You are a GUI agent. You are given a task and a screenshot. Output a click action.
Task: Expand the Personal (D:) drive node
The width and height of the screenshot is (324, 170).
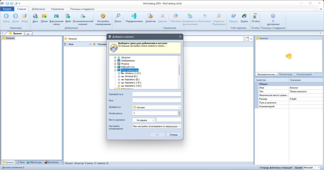pyautogui.click(x=119, y=76)
